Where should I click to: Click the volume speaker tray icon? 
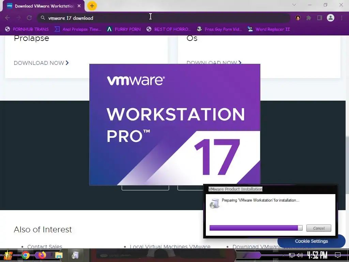click(x=300, y=255)
